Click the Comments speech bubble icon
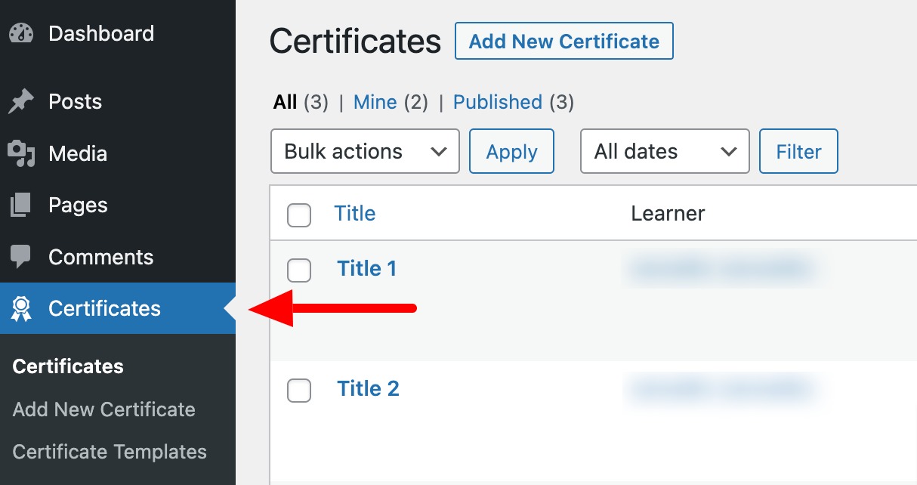The width and height of the screenshot is (917, 485). click(21, 257)
